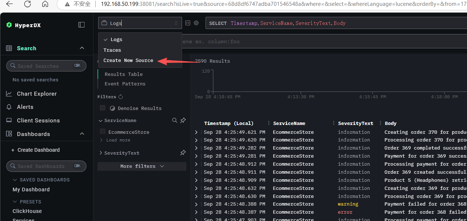Refresh filters with the circular arrow icon
This screenshot has height=221, width=467.
pyautogui.click(x=120, y=97)
